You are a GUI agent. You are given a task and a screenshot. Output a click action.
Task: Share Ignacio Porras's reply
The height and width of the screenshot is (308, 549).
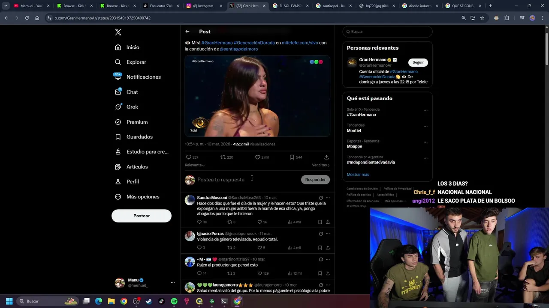pyautogui.click(x=328, y=248)
